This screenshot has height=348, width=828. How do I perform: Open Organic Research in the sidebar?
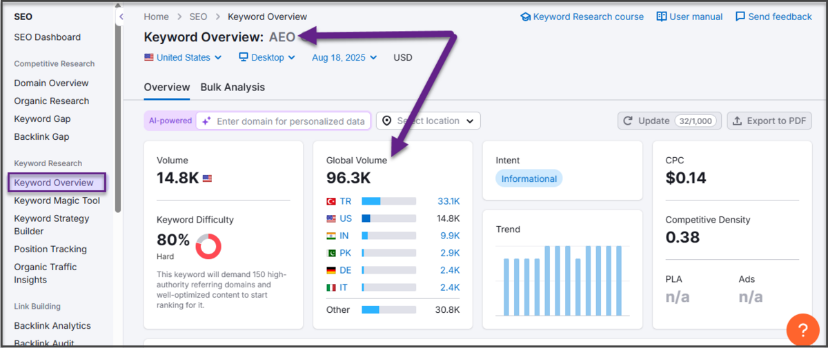[52, 101]
